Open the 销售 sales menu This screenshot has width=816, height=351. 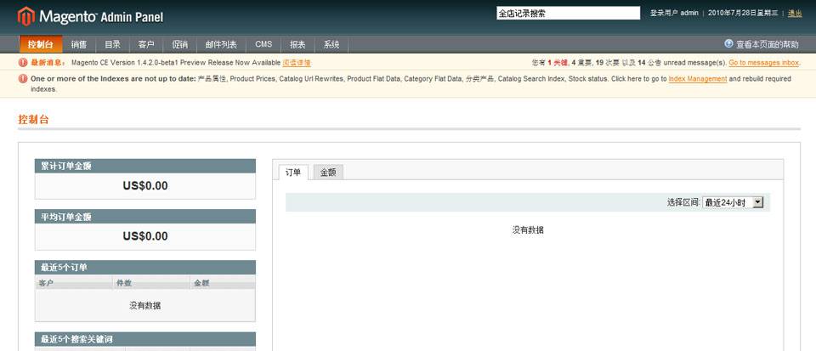(x=79, y=44)
